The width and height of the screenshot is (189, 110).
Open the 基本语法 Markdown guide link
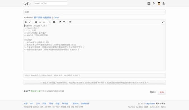(38, 17)
